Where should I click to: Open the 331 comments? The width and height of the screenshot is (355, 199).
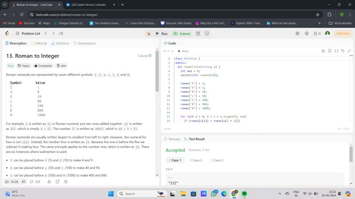[x=35, y=182]
